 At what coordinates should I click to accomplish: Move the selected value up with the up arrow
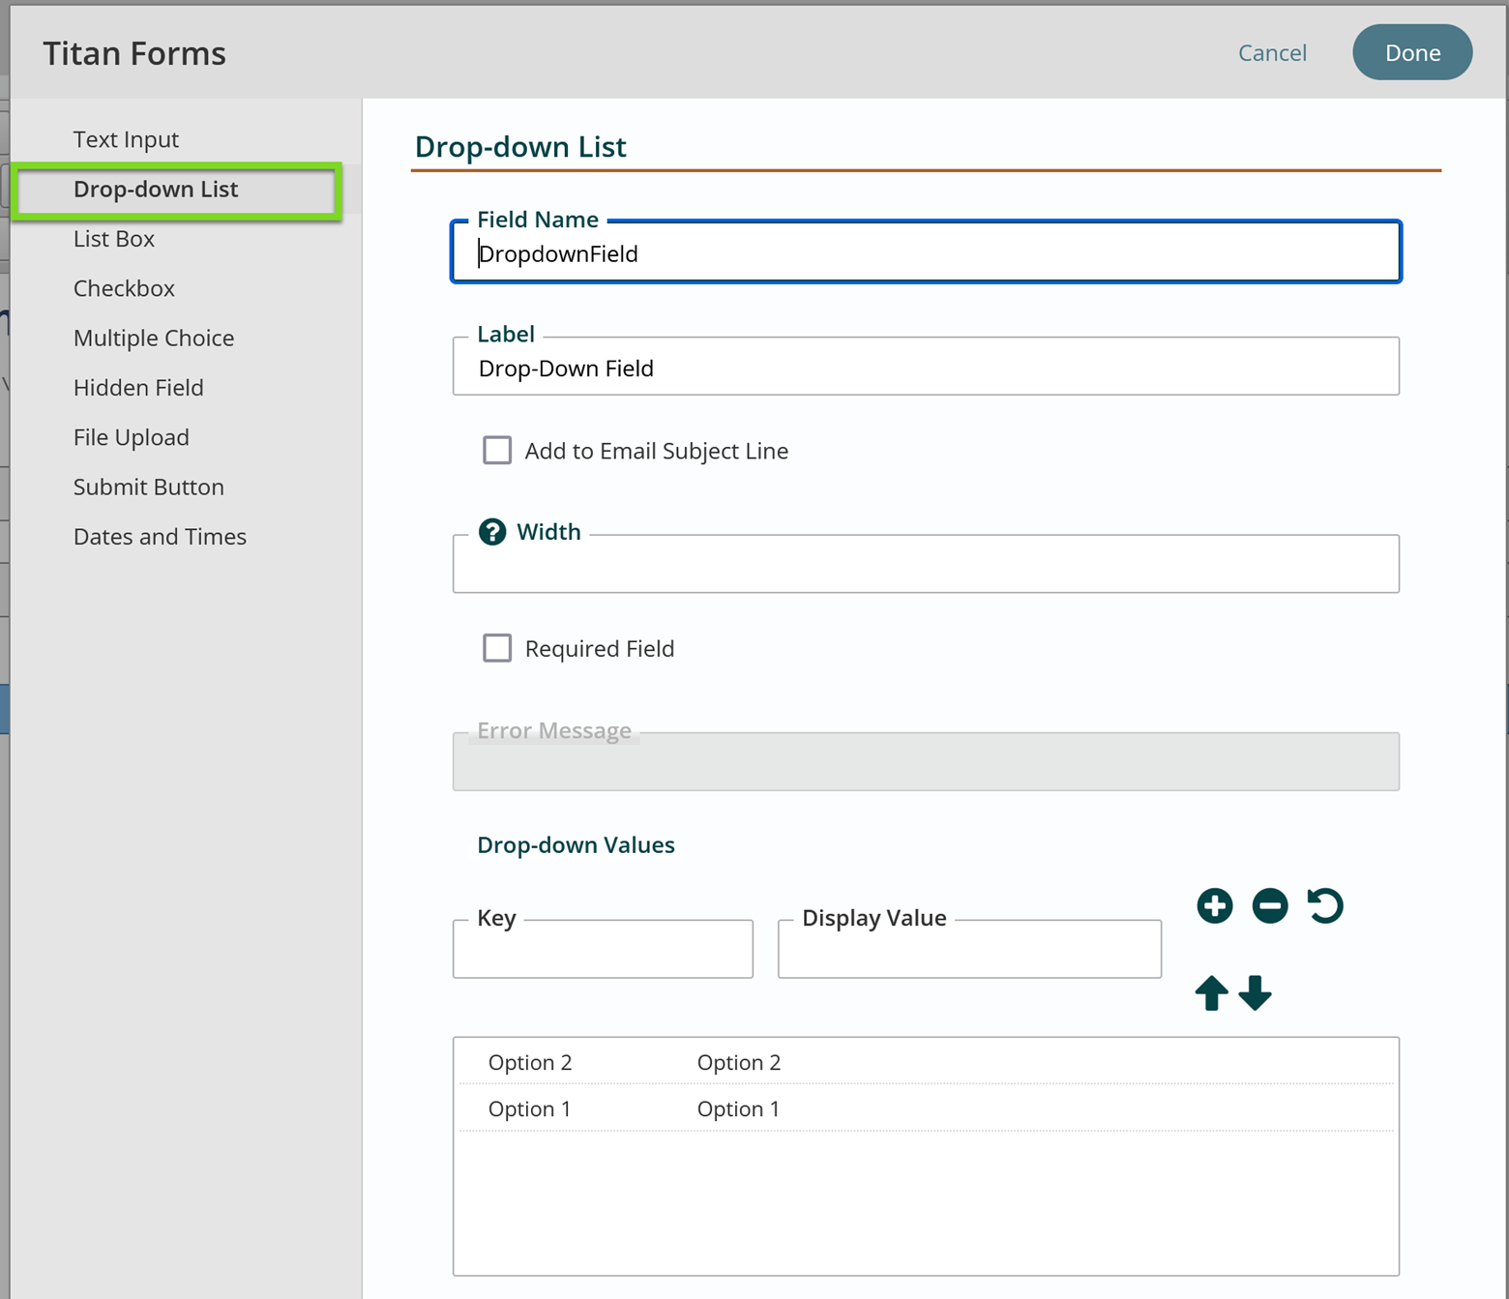[1211, 993]
